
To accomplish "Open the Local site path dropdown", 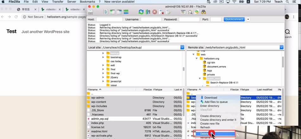I will pos(182,47).
